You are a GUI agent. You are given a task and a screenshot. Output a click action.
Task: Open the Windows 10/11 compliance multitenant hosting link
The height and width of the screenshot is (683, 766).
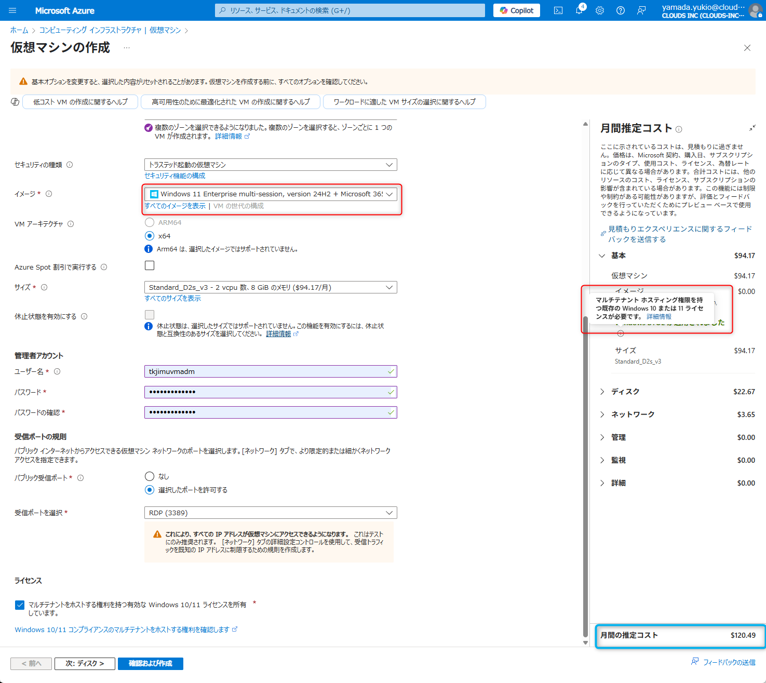[126, 630]
